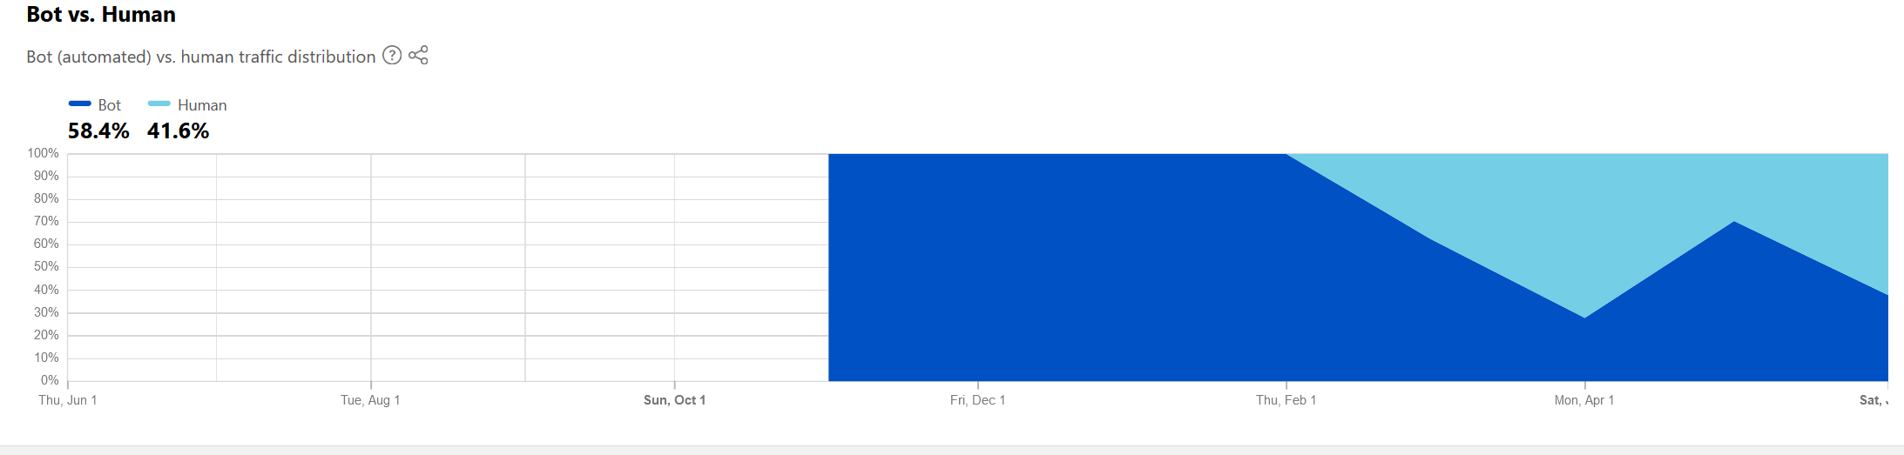The image size is (1904, 455).
Task: Select the 58.4% Bot percentage value
Action: [x=98, y=131]
